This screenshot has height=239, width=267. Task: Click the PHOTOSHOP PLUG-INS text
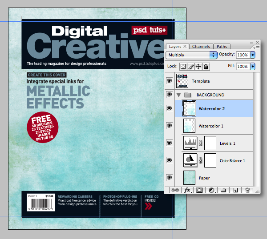(120, 196)
